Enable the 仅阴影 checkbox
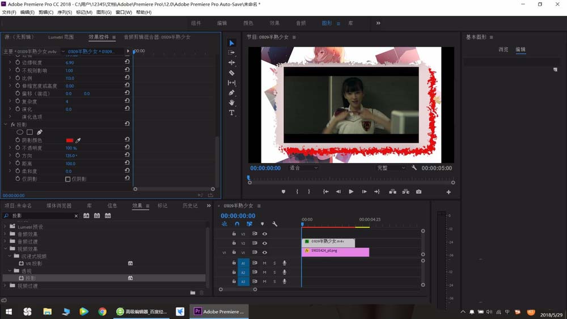Image resolution: width=567 pixels, height=319 pixels. [67, 179]
